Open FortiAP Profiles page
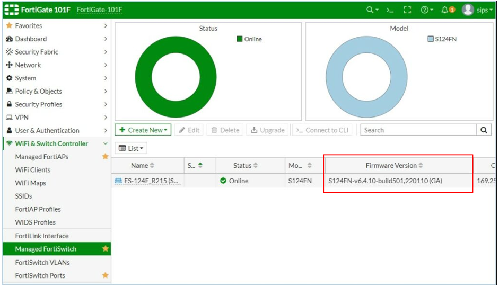The height and width of the screenshot is (287, 499). (38, 209)
